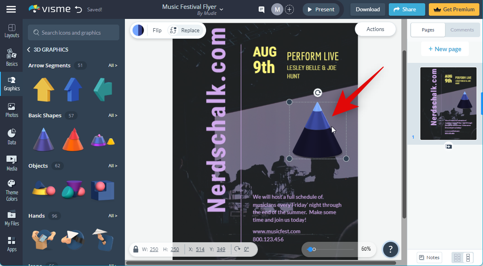This screenshot has width=483, height=266.
Task: Click the add collaborator plus icon
Action: click(289, 10)
